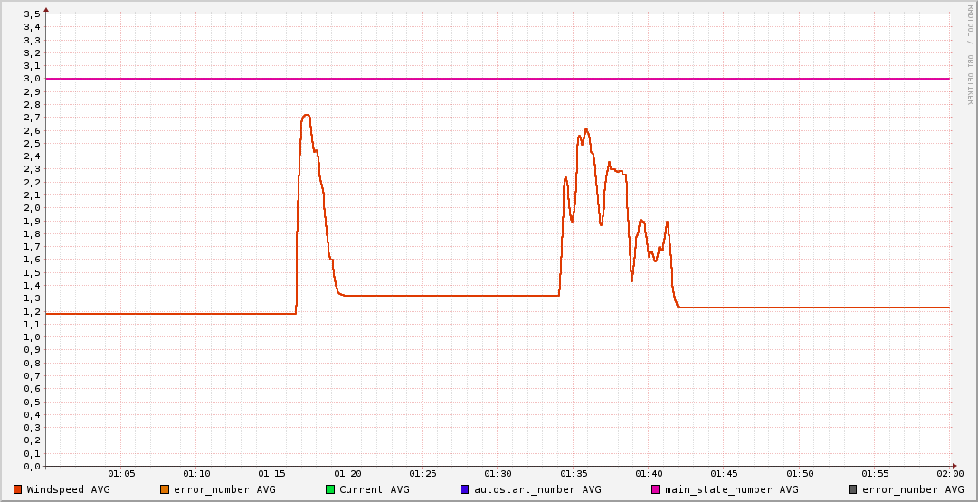
Task: Click the orange error_number AVG legend swatch
Action: [x=165, y=489]
